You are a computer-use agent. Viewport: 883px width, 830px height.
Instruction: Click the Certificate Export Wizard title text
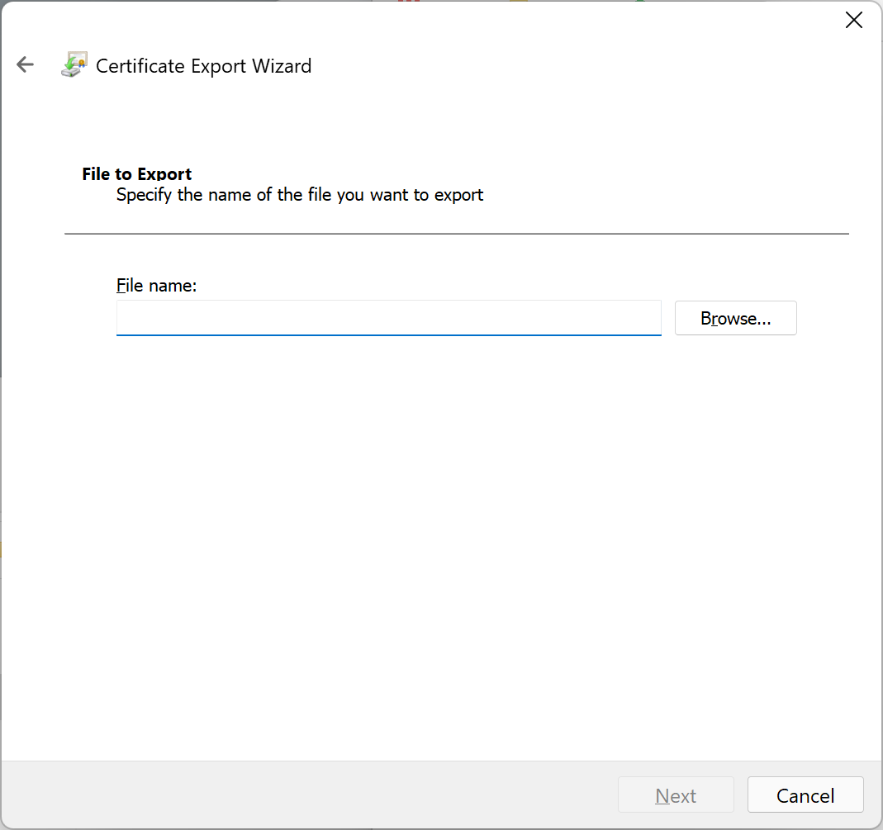click(x=203, y=66)
